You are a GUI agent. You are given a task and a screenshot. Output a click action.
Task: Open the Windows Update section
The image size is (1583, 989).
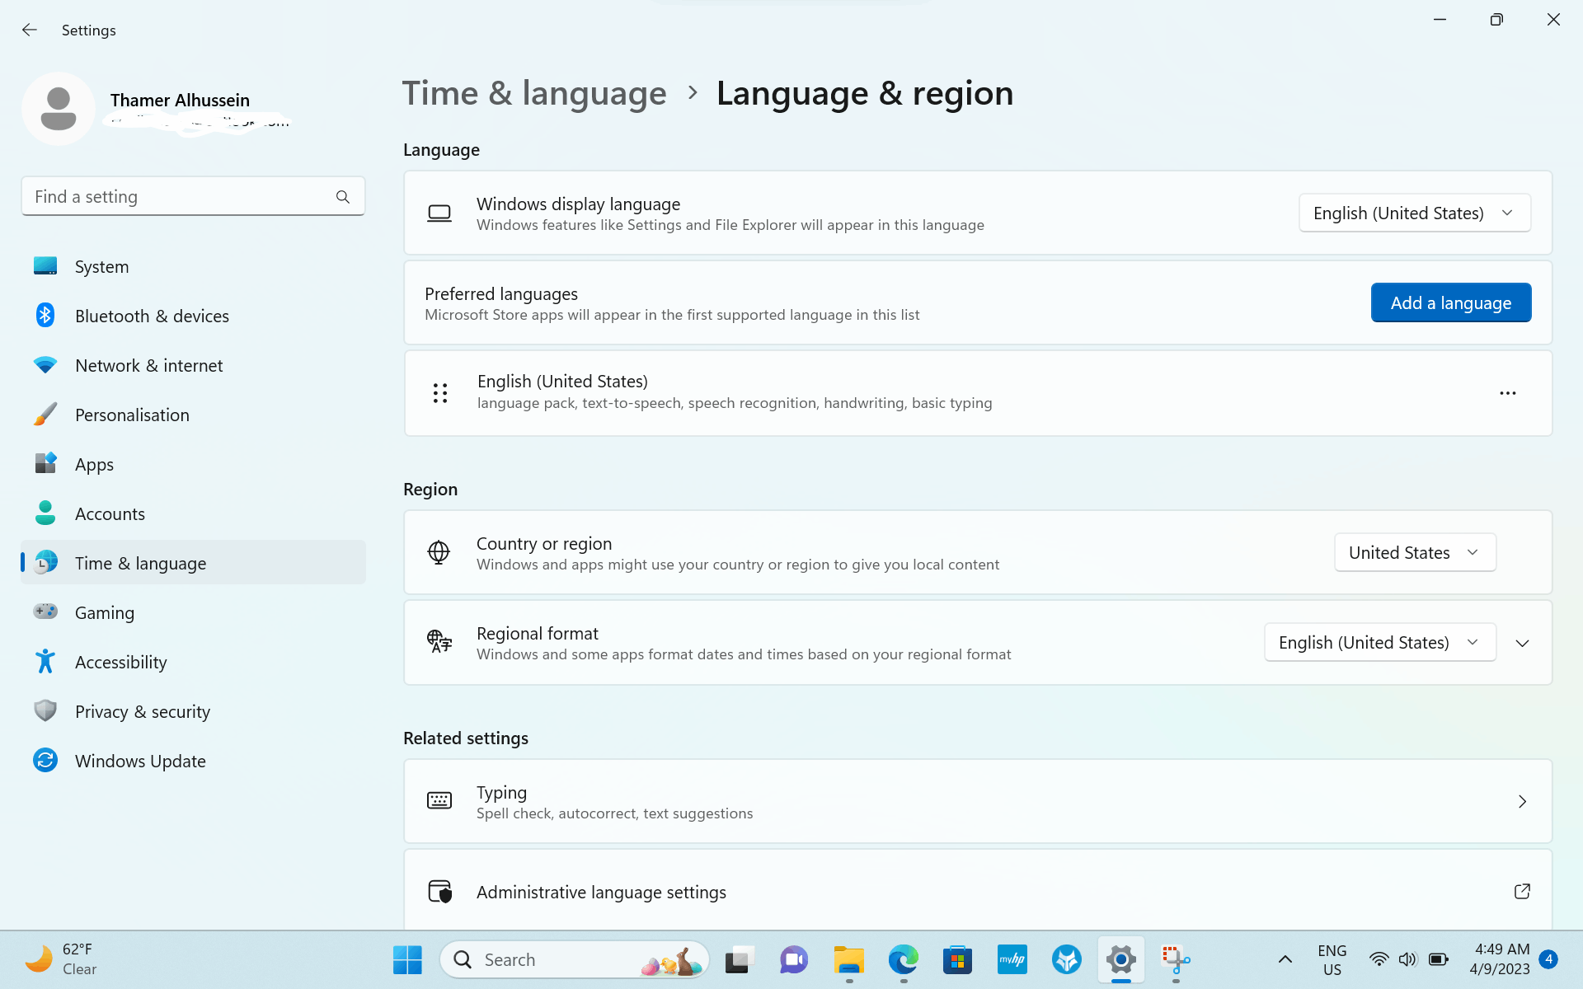pos(140,762)
